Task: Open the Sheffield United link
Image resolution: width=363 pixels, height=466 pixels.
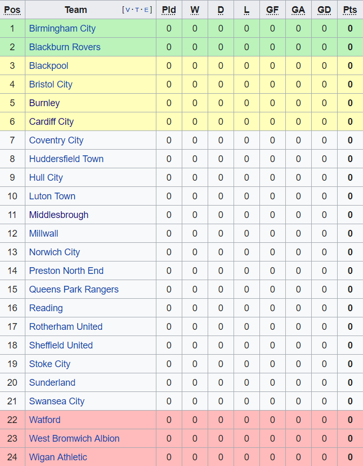Action: tap(61, 345)
